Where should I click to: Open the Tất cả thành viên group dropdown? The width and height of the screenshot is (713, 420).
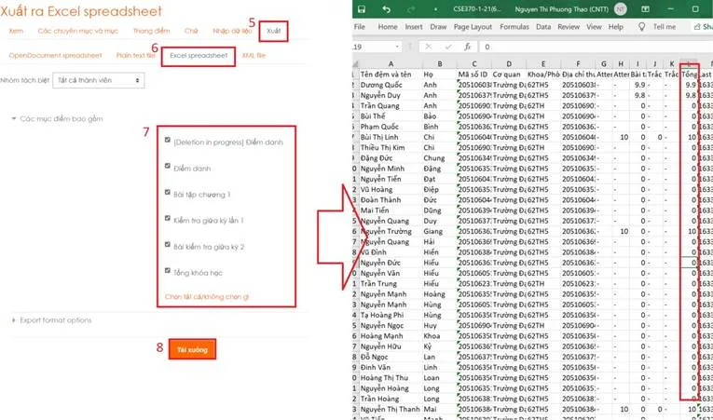[x=99, y=80]
